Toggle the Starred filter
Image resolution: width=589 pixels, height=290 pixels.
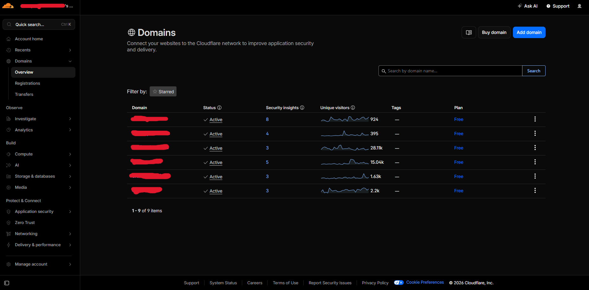tap(163, 91)
